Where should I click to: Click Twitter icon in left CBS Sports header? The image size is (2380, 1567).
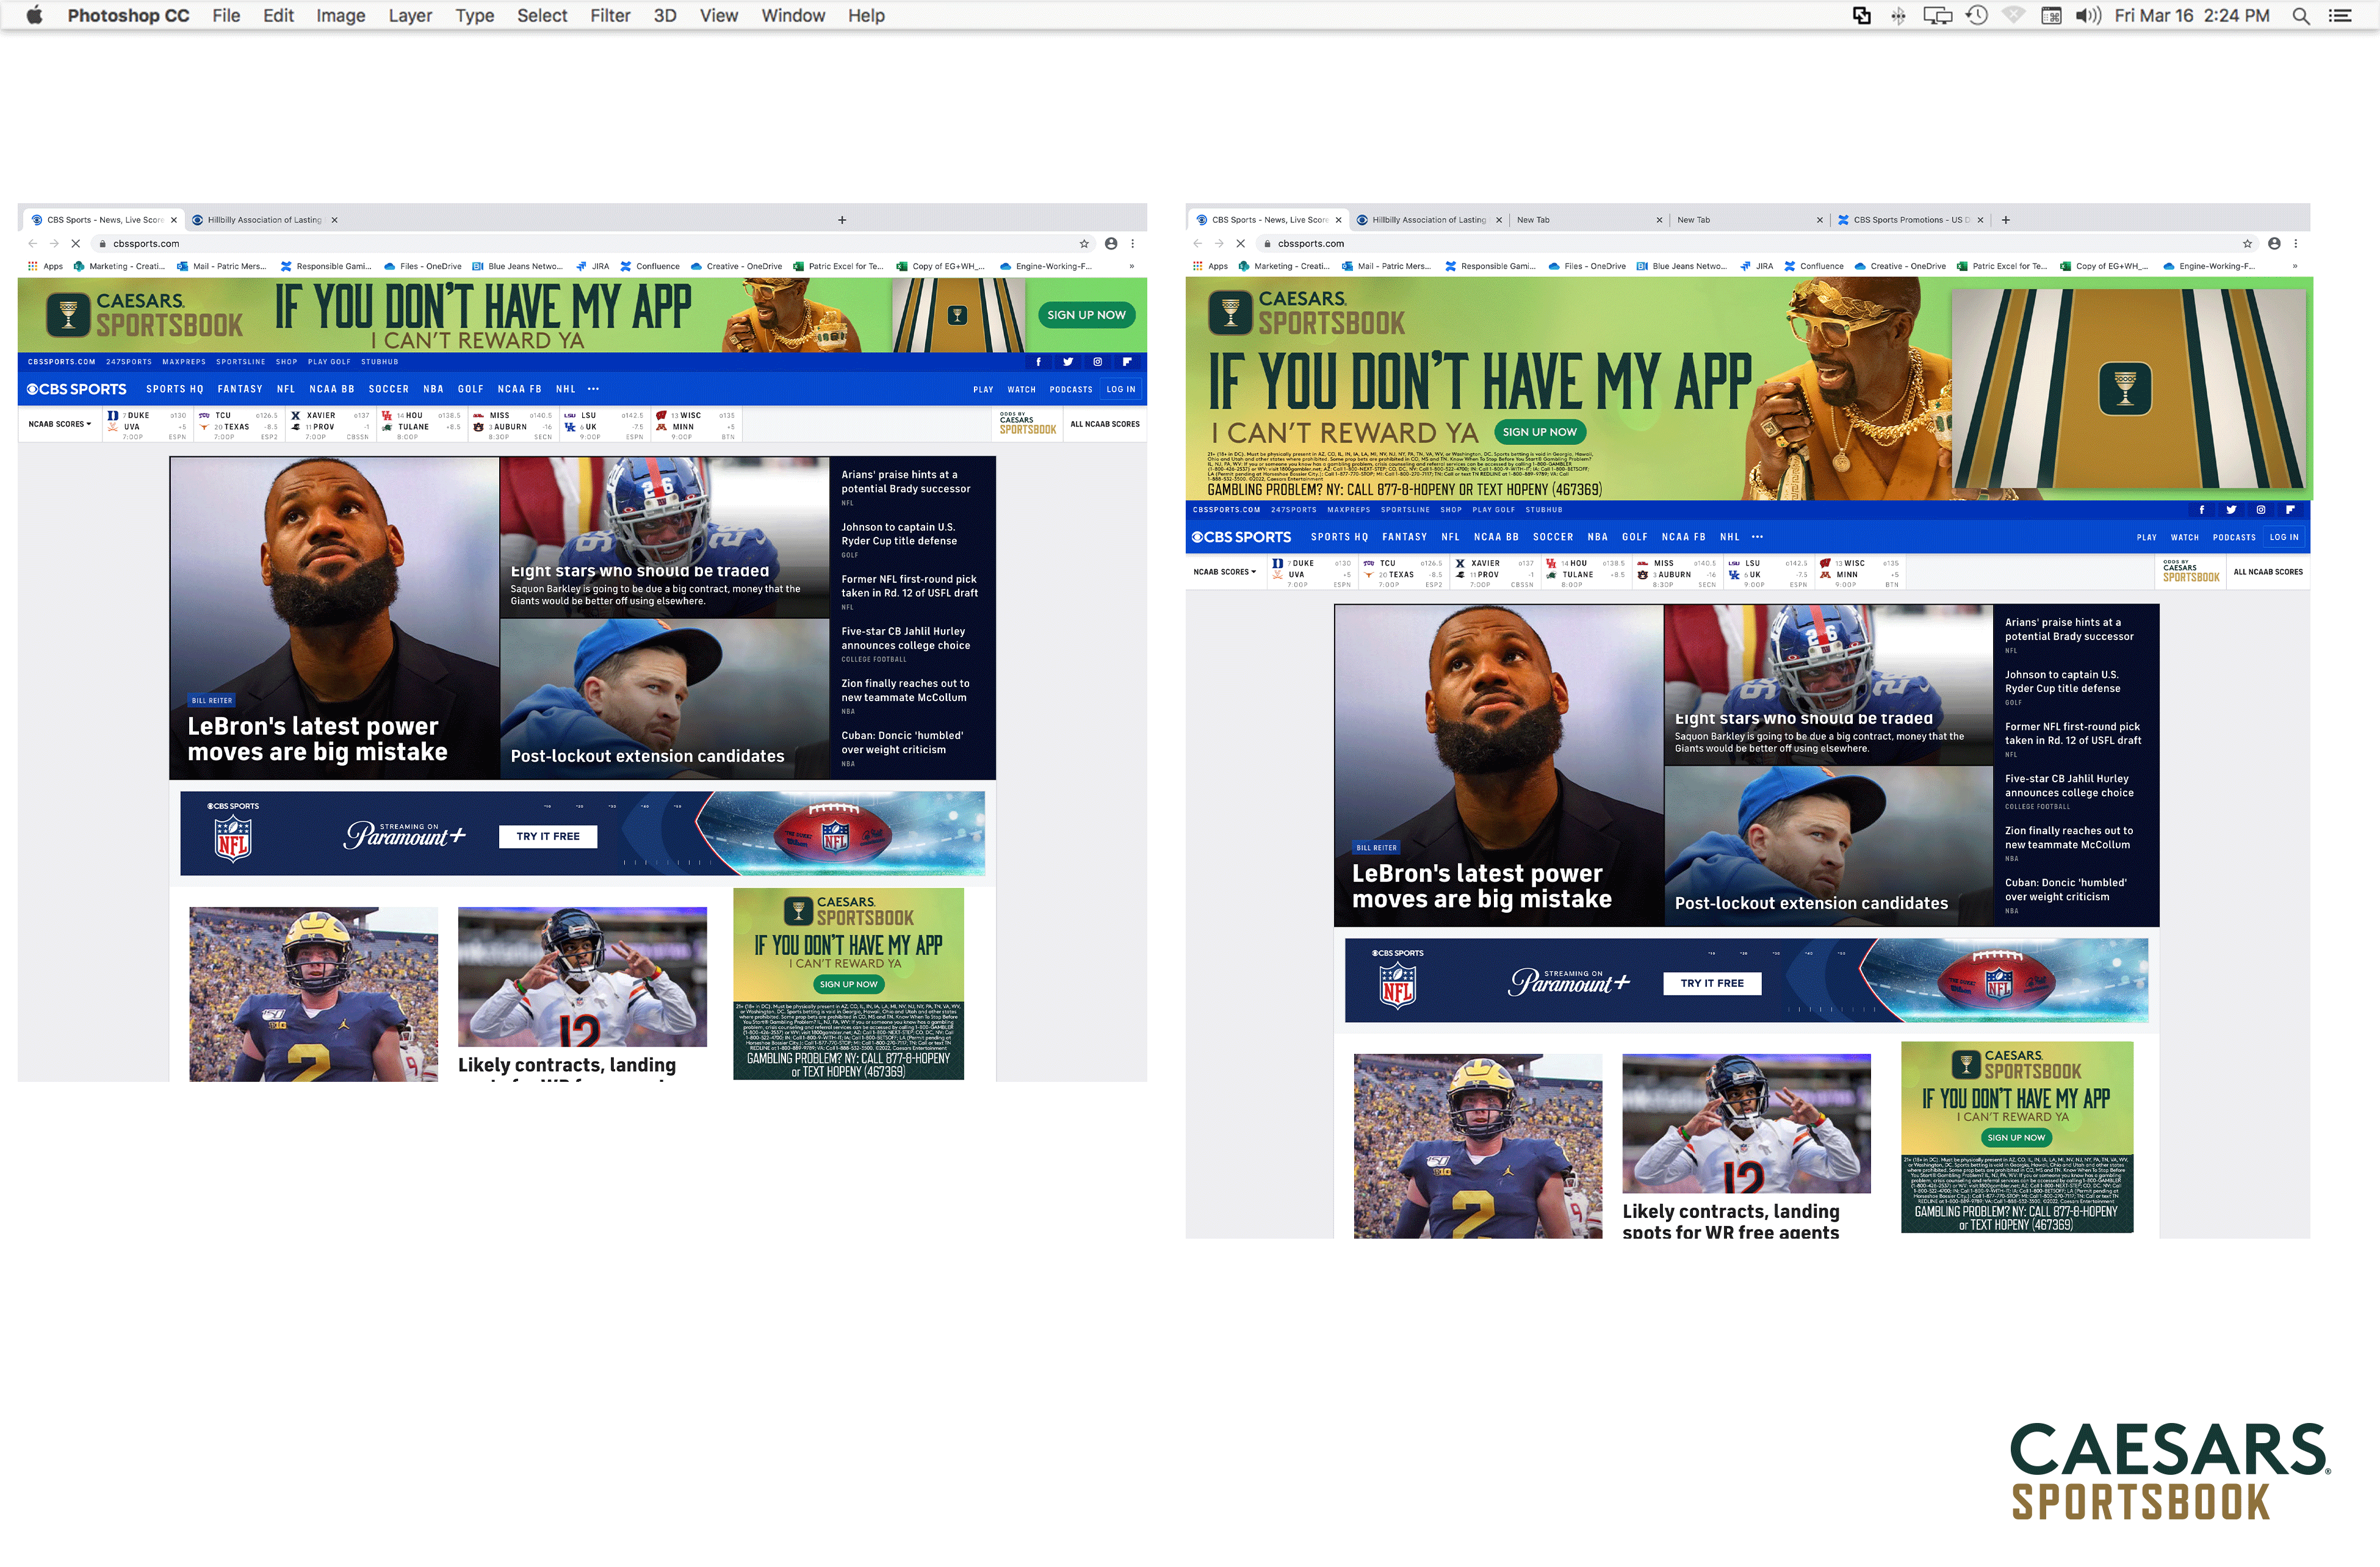(1068, 362)
